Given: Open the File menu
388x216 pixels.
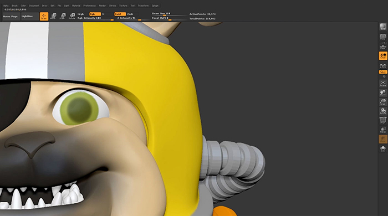Looking at the screenshot, I should pyautogui.click(x=59, y=6).
